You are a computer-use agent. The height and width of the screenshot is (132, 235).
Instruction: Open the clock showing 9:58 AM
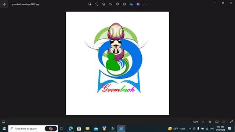pyautogui.click(x=220, y=129)
